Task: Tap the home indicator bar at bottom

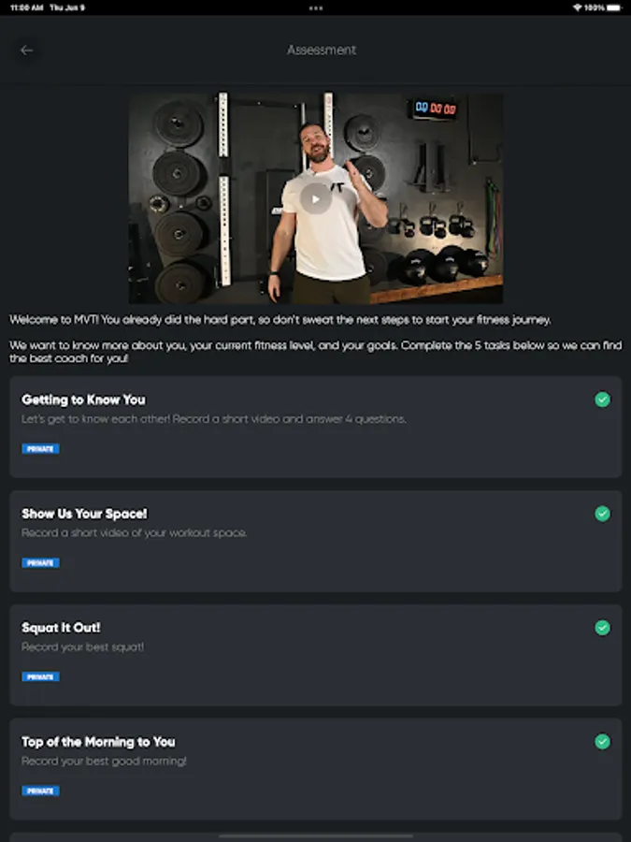Action: pyautogui.click(x=316, y=836)
